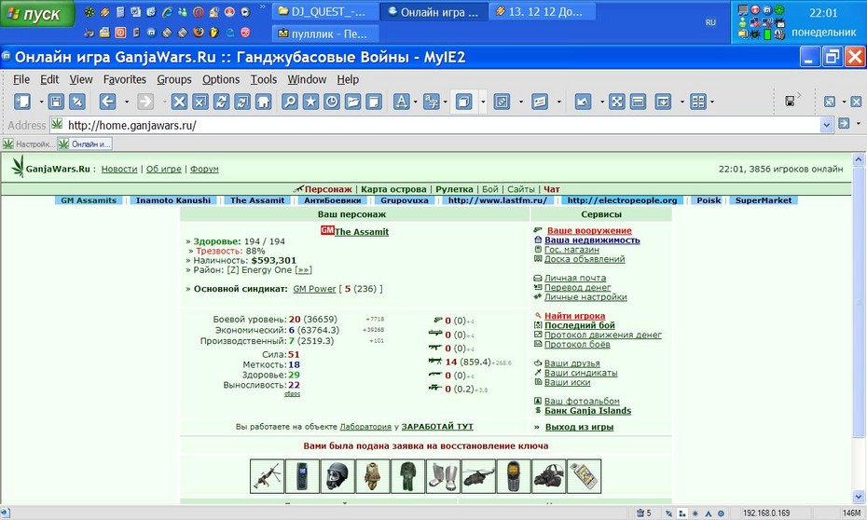Expand the address bar dropdown arrow
Image resolution: width=867 pixels, height=520 pixels.
point(827,125)
